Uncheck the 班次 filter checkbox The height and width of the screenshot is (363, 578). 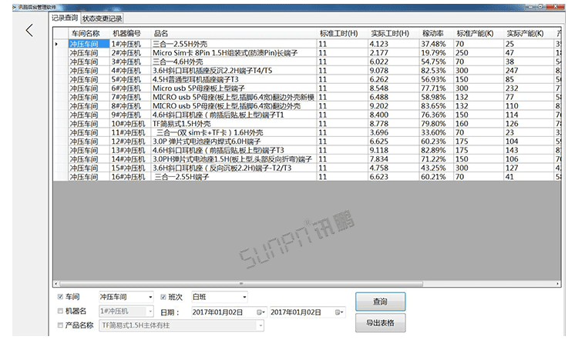pos(163,296)
